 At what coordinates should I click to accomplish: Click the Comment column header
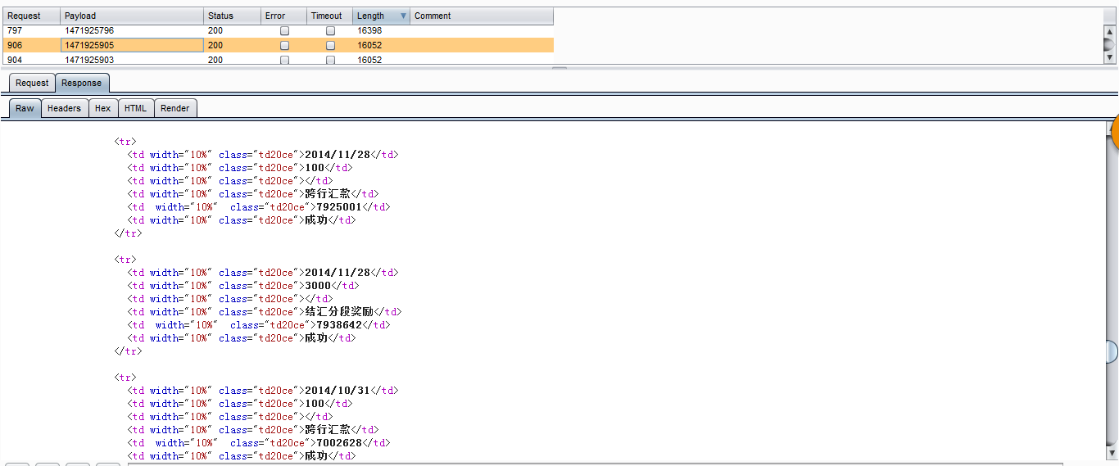482,16
